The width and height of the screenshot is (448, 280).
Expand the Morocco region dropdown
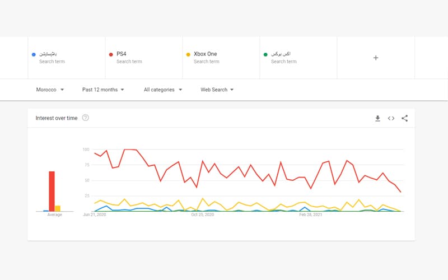50,90
